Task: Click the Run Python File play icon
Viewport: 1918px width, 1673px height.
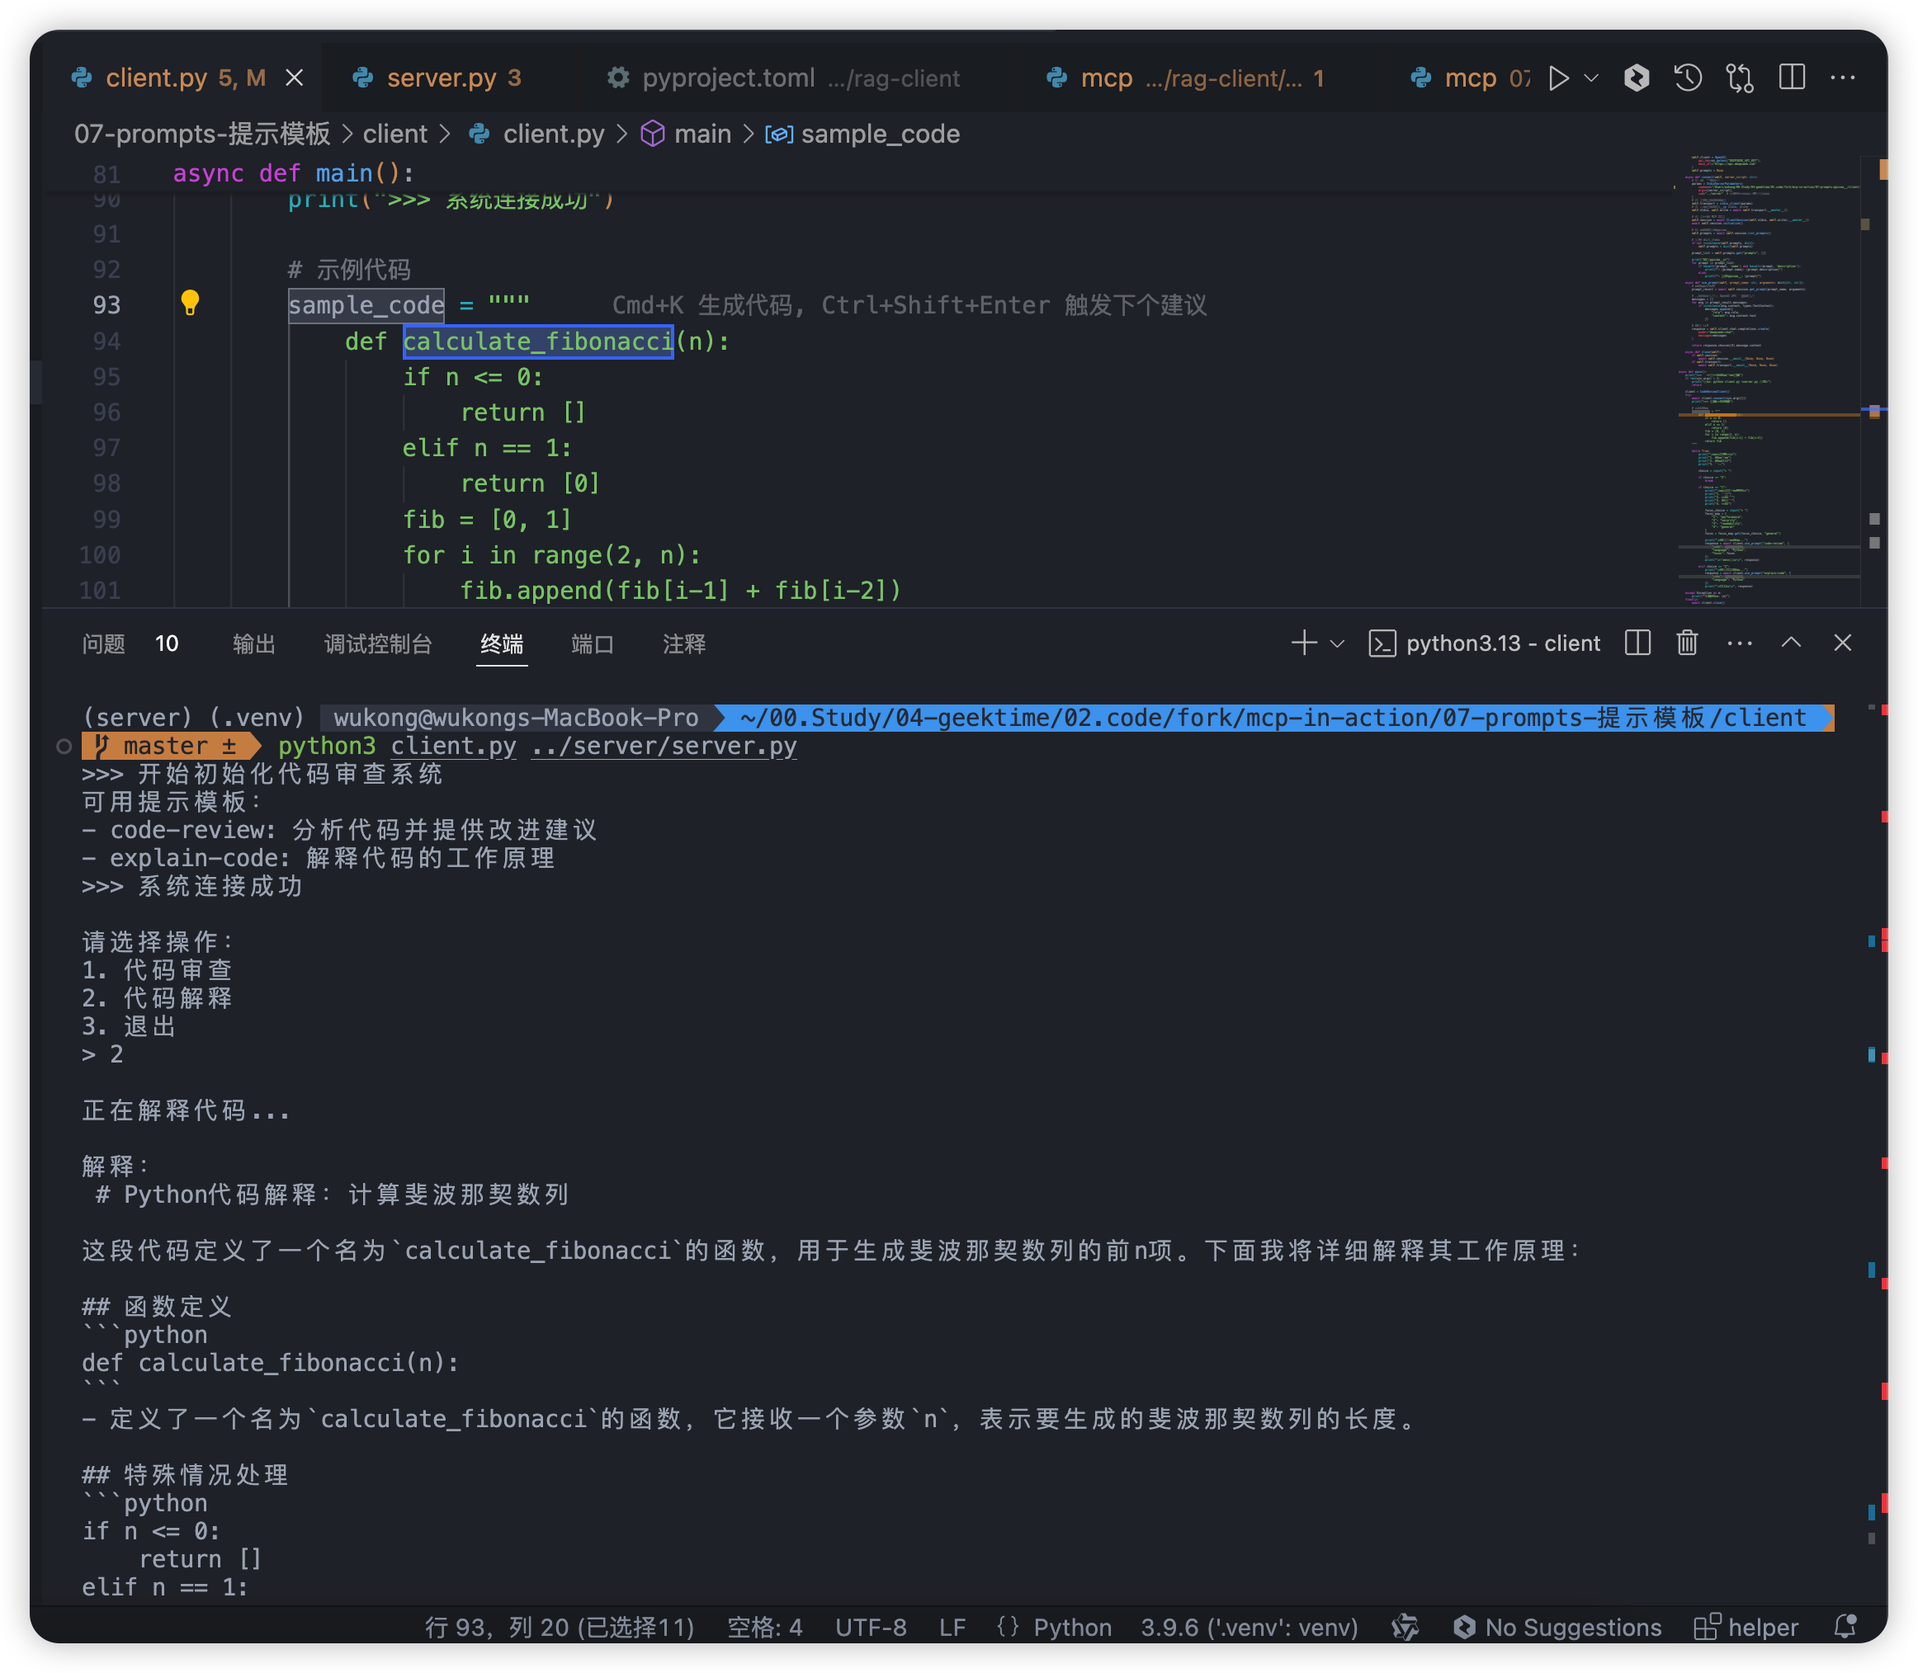Action: pyautogui.click(x=1557, y=78)
